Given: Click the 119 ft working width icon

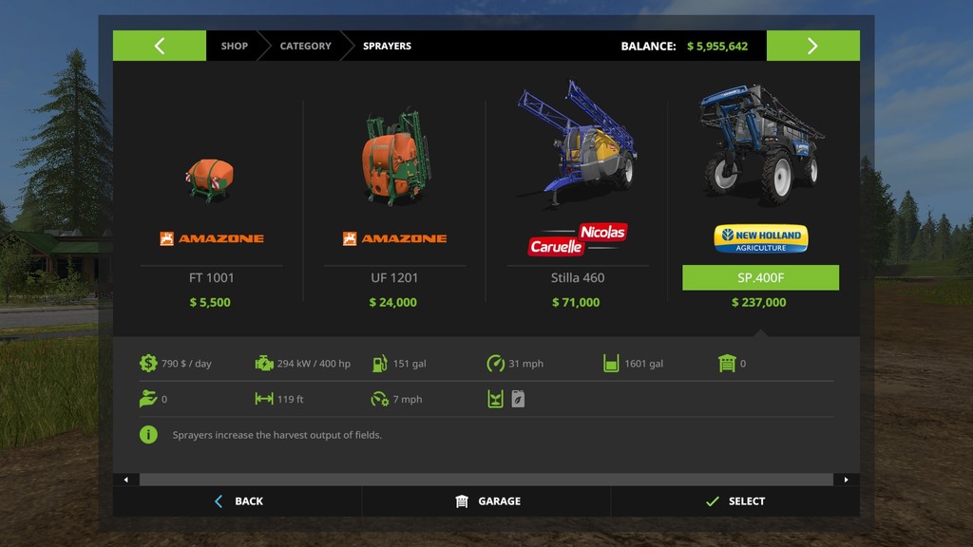Looking at the screenshot, I should (264, 399).
